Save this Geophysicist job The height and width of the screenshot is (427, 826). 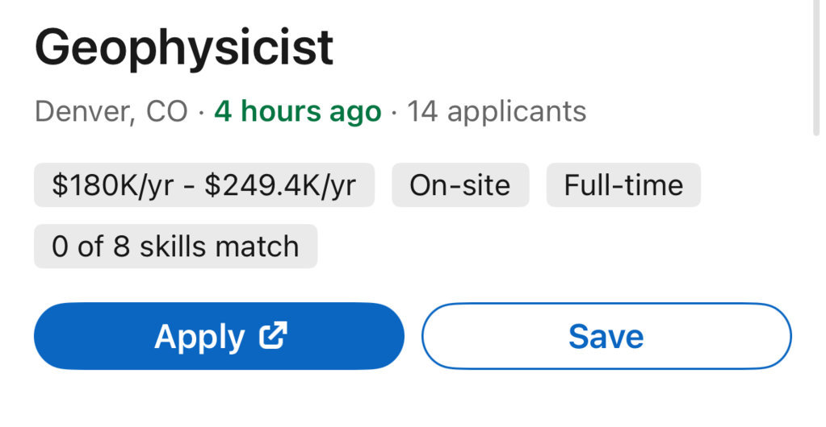tap(606, 336)
